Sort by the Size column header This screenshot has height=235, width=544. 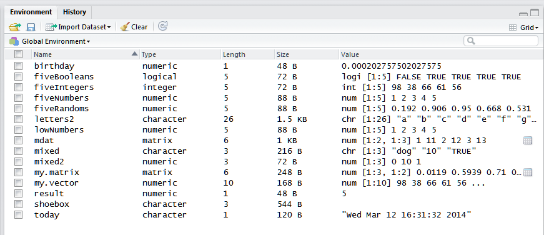pos(307,54)
